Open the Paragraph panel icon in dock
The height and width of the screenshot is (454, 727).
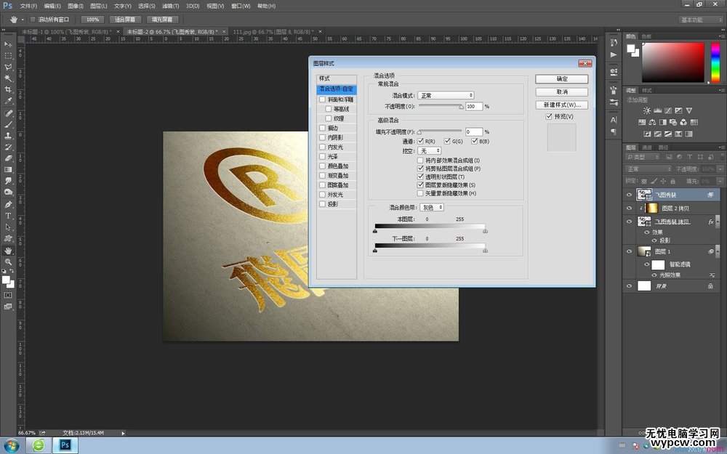click(614, 131)
